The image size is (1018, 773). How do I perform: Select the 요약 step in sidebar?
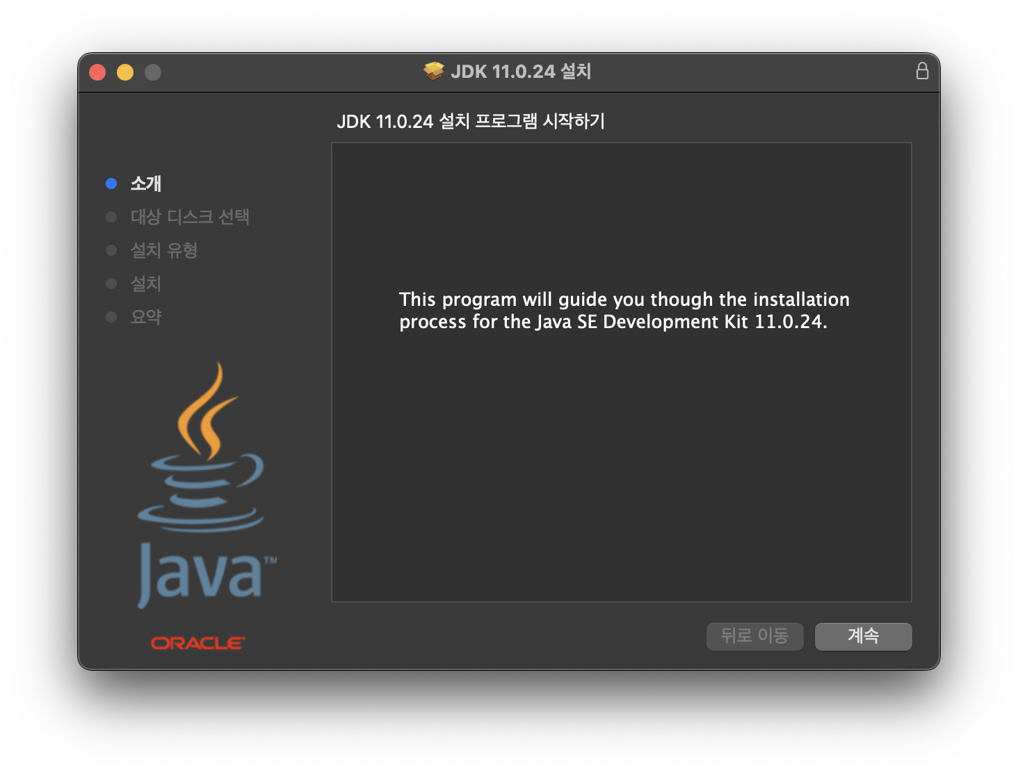click(146, 317)
